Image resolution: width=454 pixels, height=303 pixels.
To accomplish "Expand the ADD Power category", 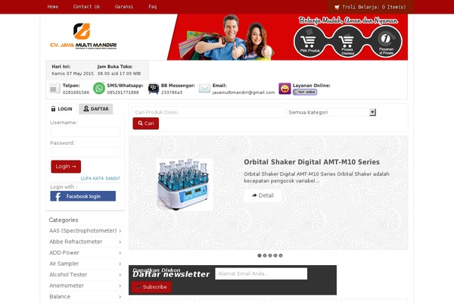I will pyautogui.click(x=85, y=253).
